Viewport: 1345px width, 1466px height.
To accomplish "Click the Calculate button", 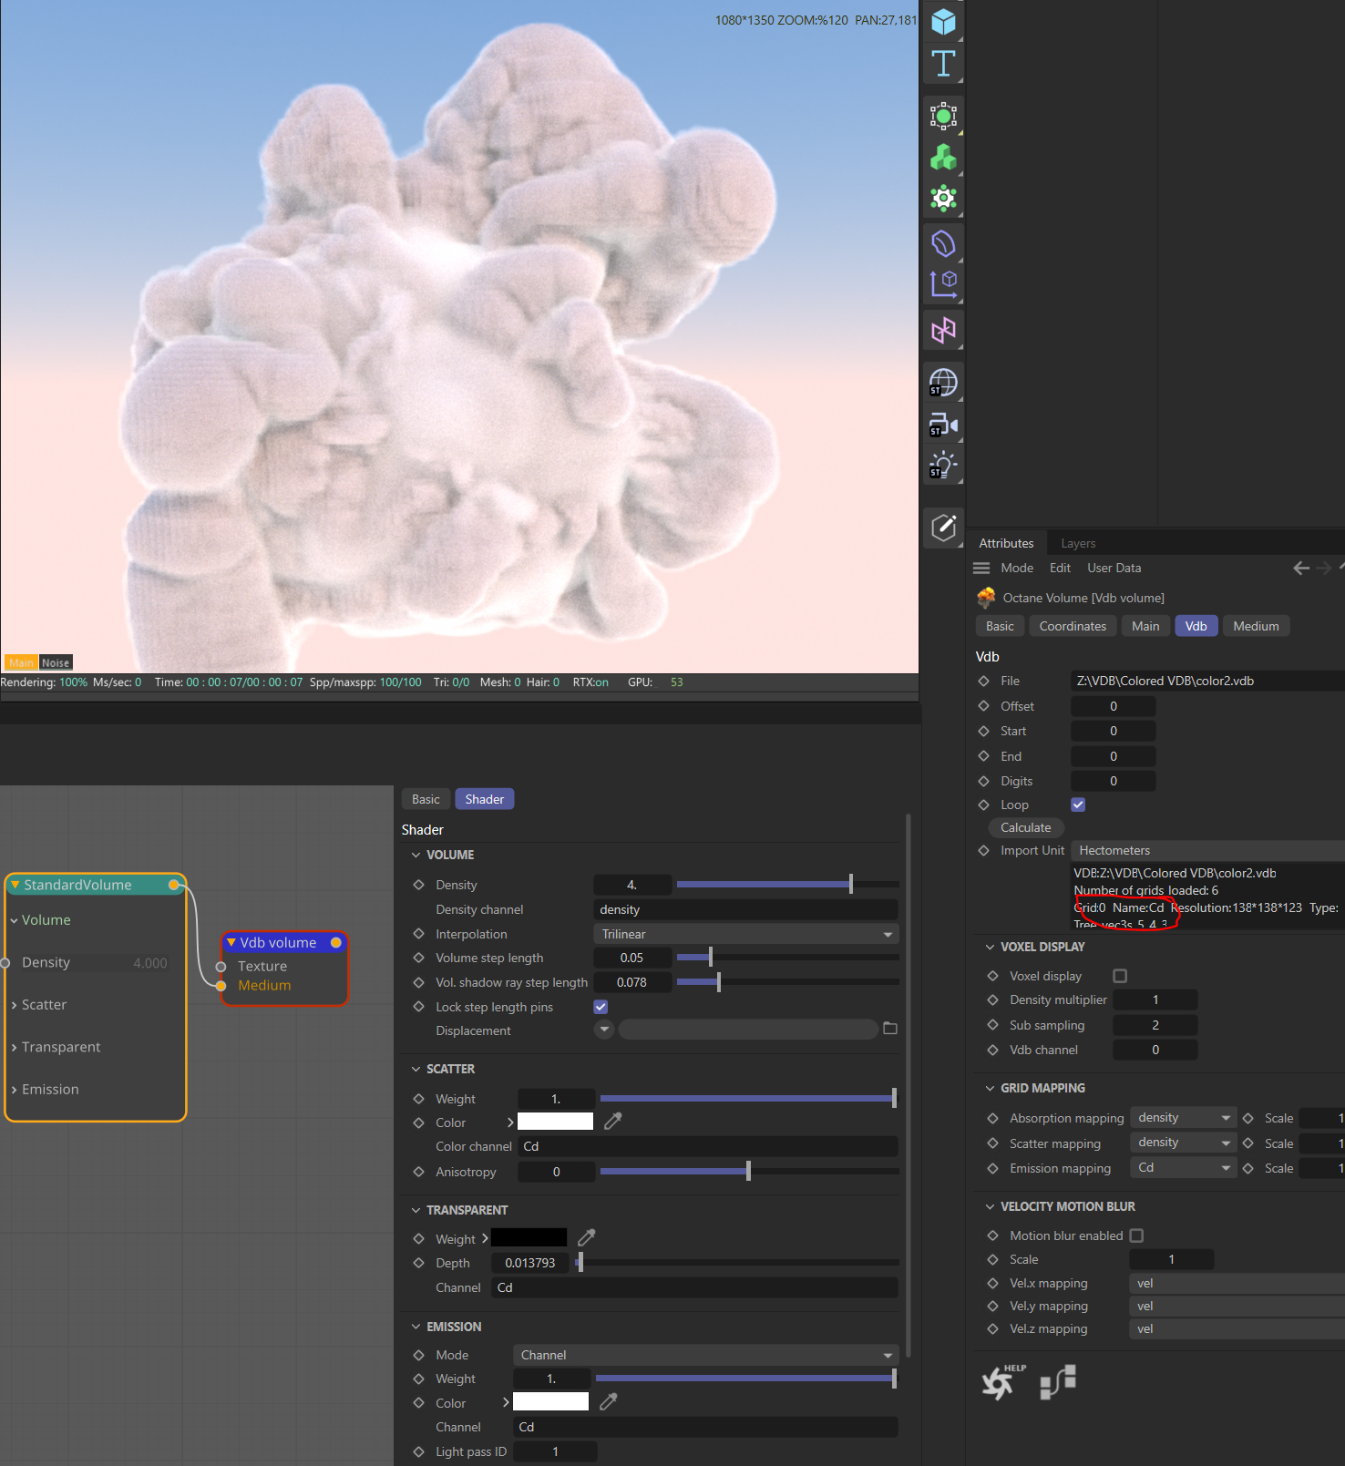I will [x=1026, y=827].
